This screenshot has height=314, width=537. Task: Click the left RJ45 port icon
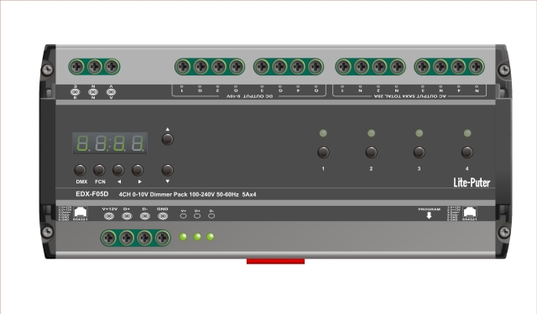(x=81, y=212)
